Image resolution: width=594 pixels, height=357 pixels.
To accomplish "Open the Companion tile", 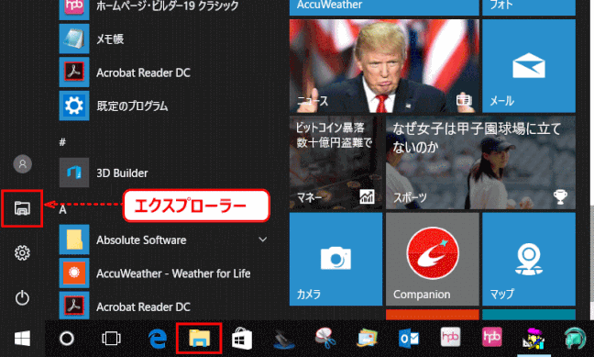I will click(433, 259).
